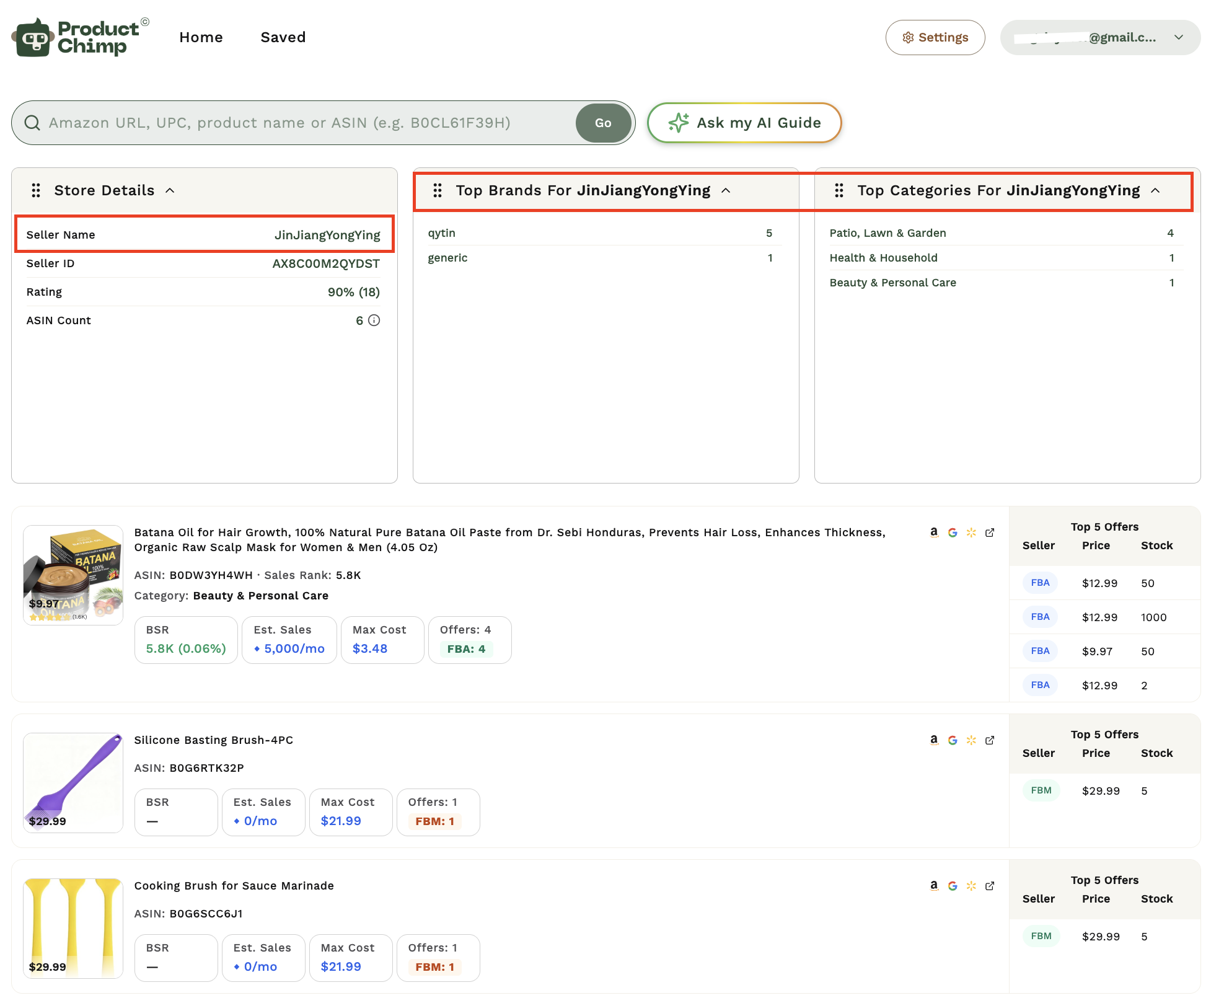Open Walmart spark icon for Cooking Brush

(971, 886)
